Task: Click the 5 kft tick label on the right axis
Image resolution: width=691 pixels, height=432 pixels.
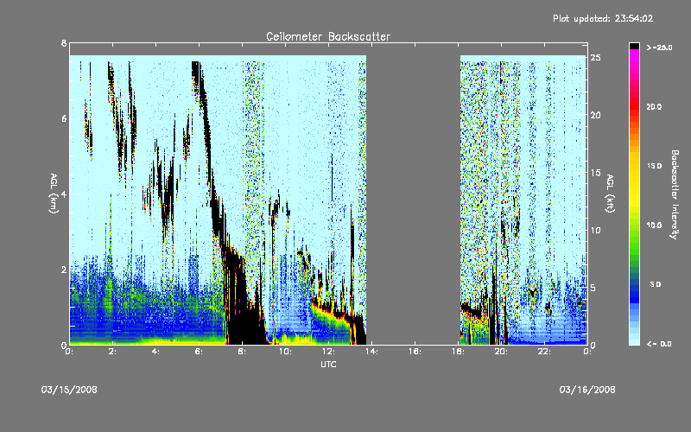Action: 594,288
